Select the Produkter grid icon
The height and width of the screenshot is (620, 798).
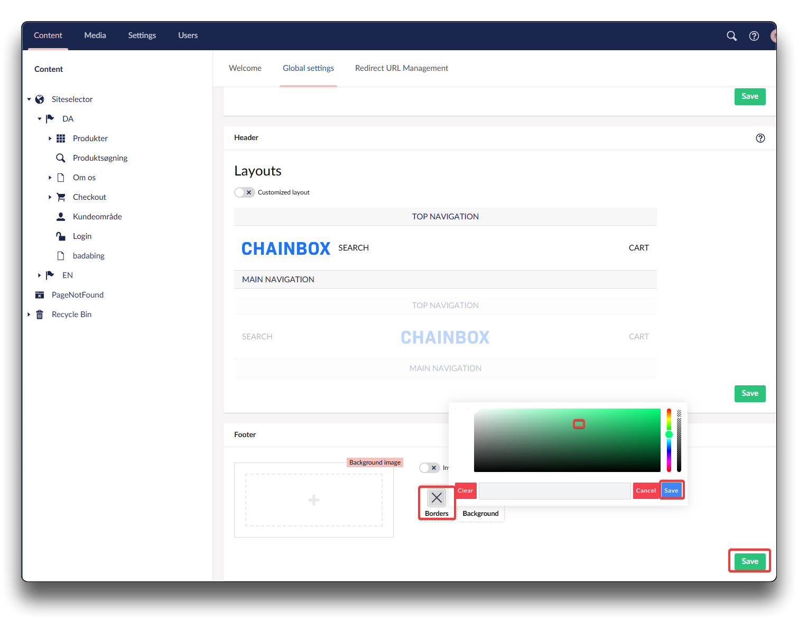(61, 138)
